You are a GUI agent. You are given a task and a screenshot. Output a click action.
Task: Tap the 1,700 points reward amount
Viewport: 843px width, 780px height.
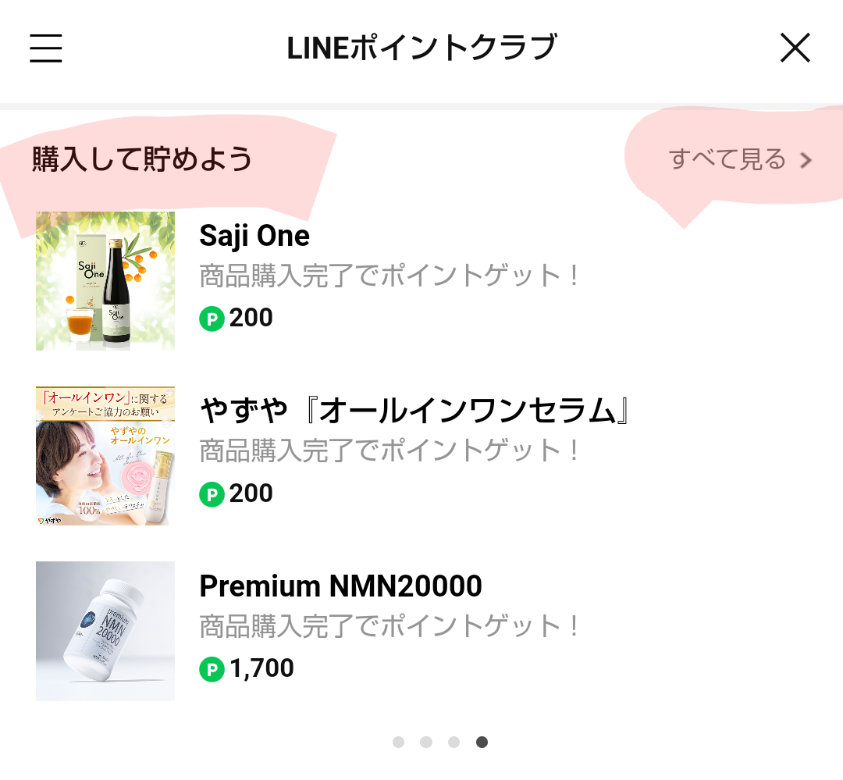261,669
